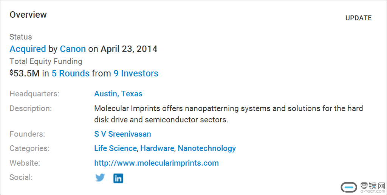
Task: Open founder S V Sreenivasan's profile
Action: click(x=122, y=134)
